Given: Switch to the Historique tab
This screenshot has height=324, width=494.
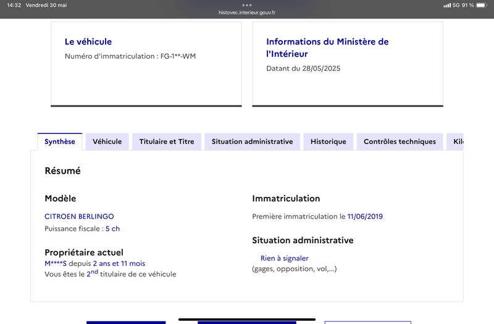Looking at the screenshot, I should (329, 142).
